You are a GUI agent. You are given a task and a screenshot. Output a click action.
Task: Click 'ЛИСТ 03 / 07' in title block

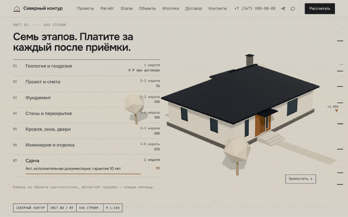click(x=62, y=208)
